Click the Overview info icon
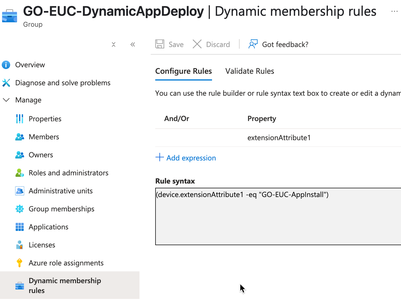The image size is (401, 304). (x=6, y=65)
